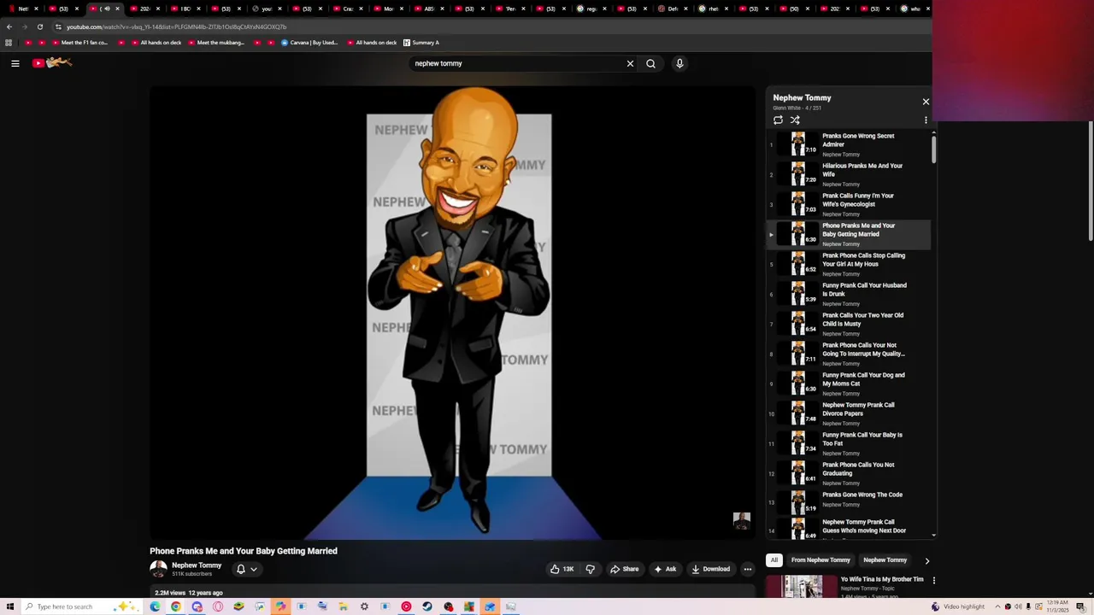The height and width of the screenshot is (615, 1094).
Task: Click the video player to pause
Action: [452, 313]
